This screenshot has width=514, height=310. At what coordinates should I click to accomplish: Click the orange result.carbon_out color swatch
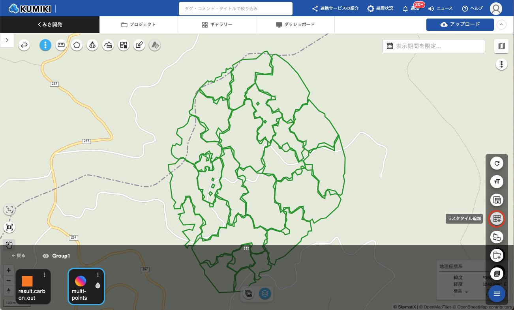(x=27, y=281)
